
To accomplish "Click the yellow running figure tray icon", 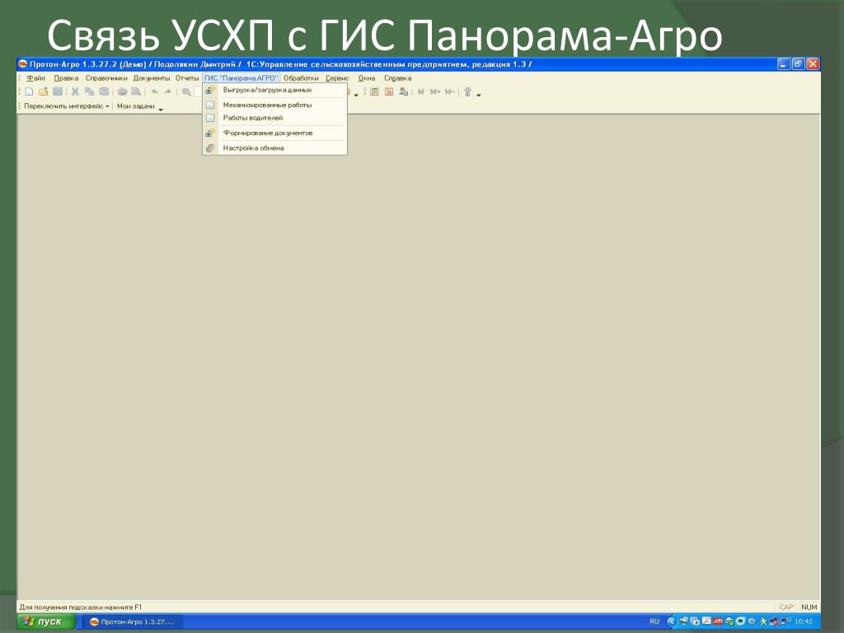I will pos(762,621).
